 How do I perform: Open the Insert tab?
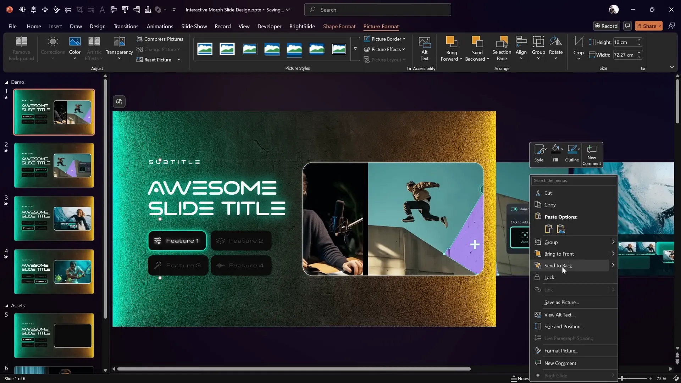55,26
